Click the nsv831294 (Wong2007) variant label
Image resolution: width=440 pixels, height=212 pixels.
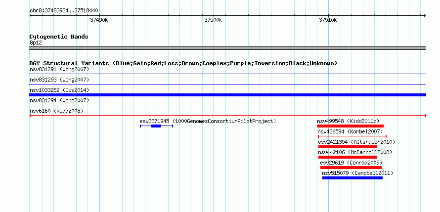[59, 100]
